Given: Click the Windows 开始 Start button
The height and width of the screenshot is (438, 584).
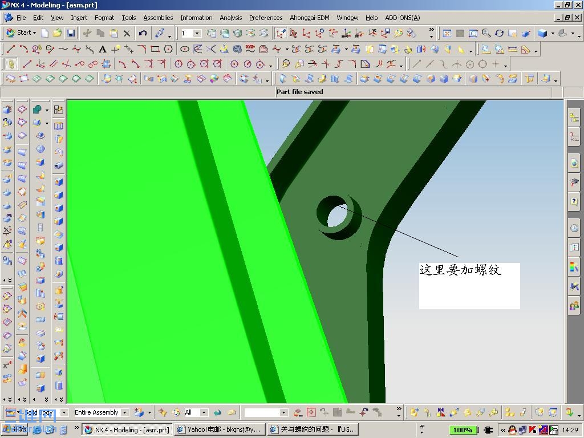Looking at the screenshot, I should [x=14, y=429].
